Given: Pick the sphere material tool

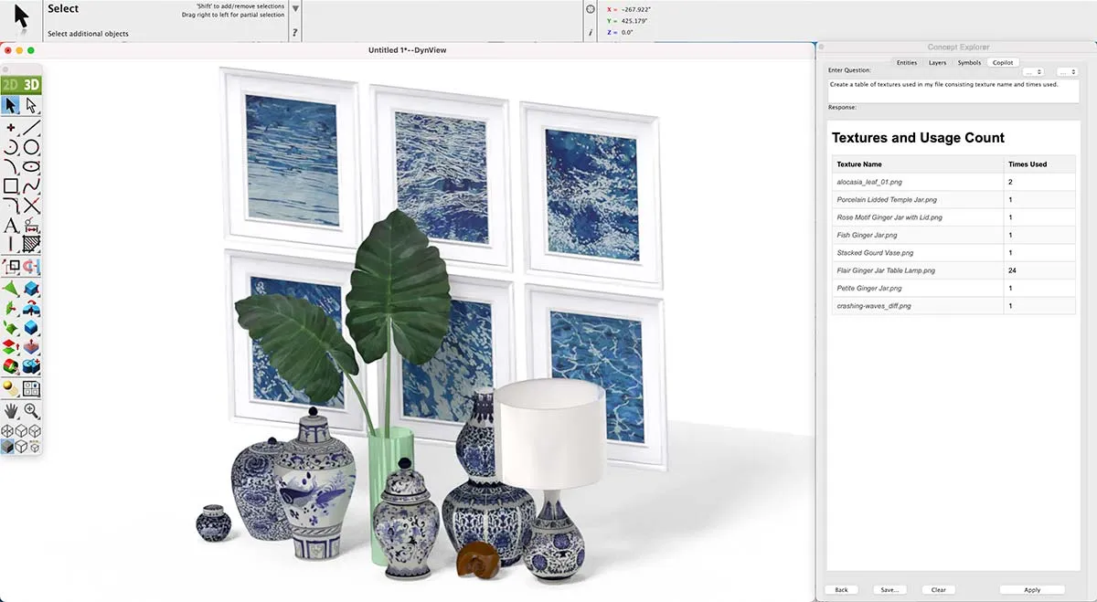Looking at the screenshot, I should pos(11,389).
